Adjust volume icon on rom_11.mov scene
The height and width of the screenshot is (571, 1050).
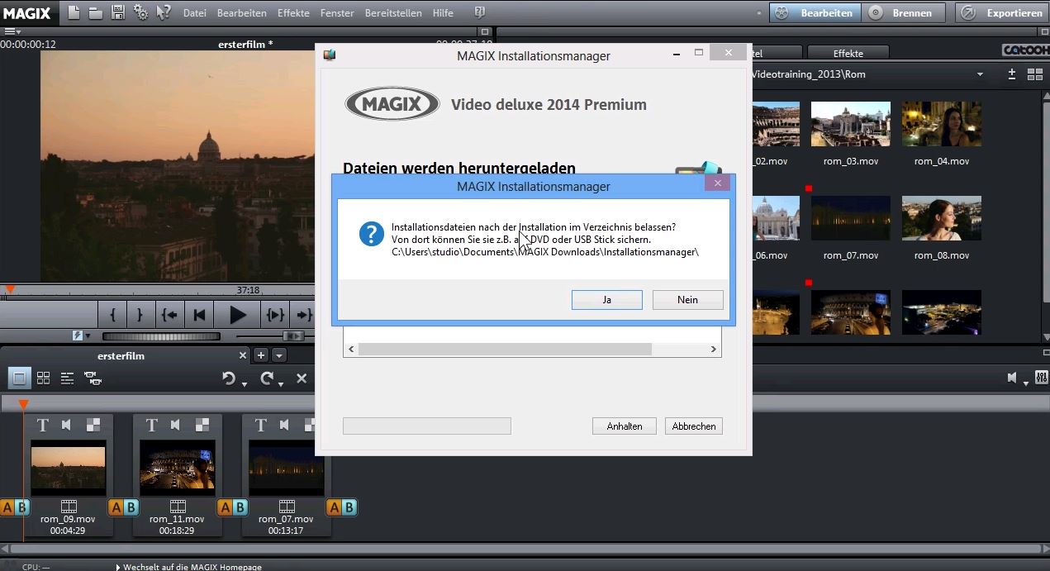tap(176, 425)
